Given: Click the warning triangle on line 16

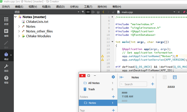Looking at the screenshot, I should pos(103,56).
